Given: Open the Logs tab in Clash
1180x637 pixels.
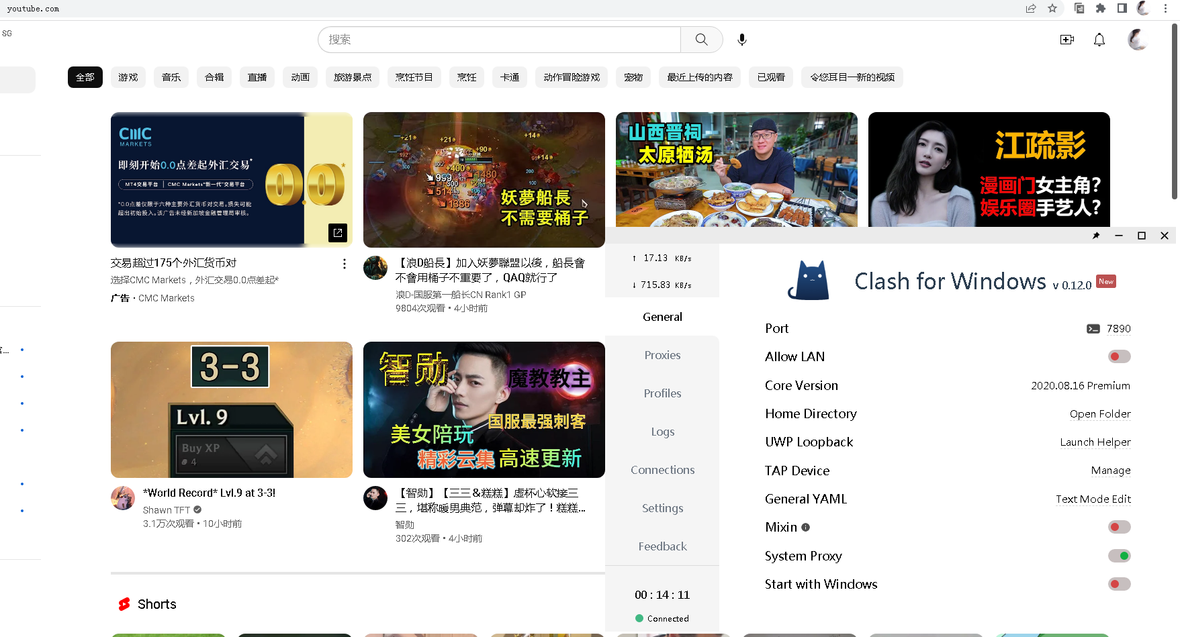Looking at the screenshot, I should coord(662,432).
